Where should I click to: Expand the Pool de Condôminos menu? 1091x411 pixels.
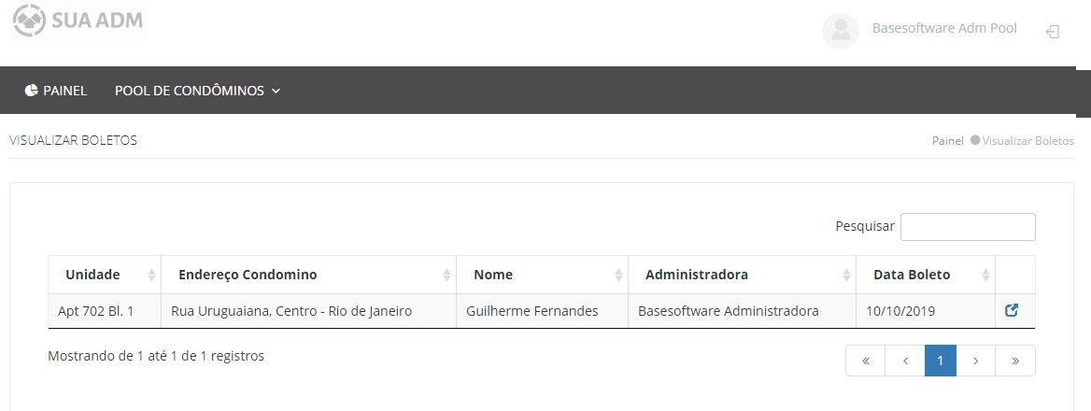(197, 91)
